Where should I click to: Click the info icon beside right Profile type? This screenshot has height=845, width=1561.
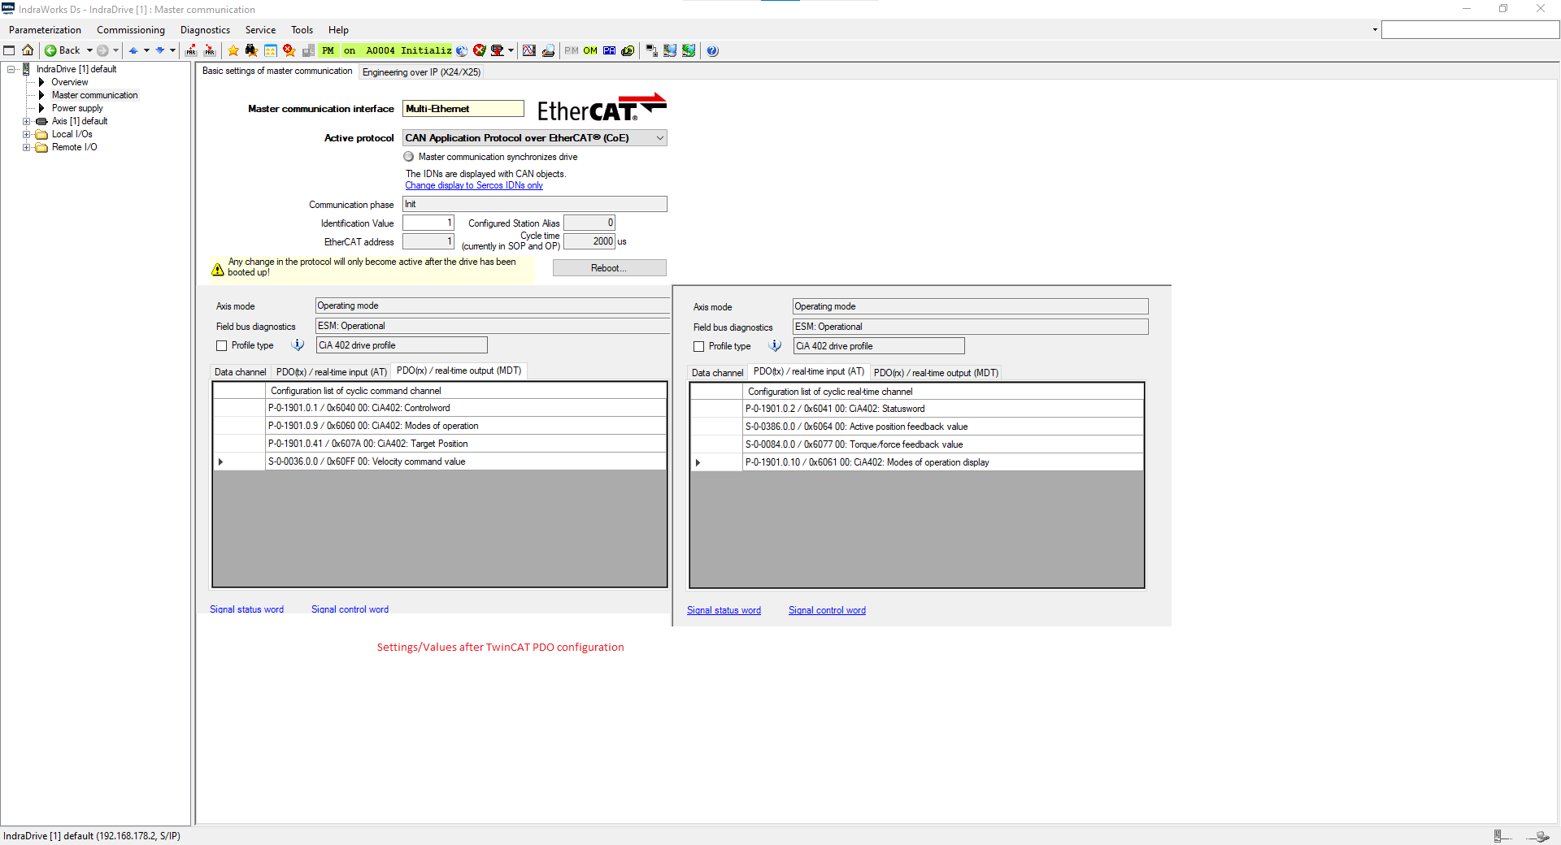pyautogui.click(x=776, y=346)
